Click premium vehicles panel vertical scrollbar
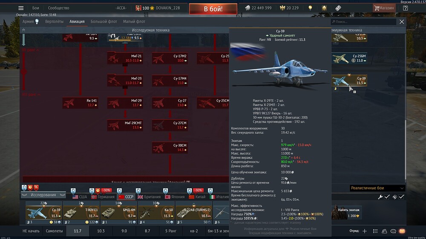Image resolution: width=426 pixels, height=239 pixels. tap(405, 149)
